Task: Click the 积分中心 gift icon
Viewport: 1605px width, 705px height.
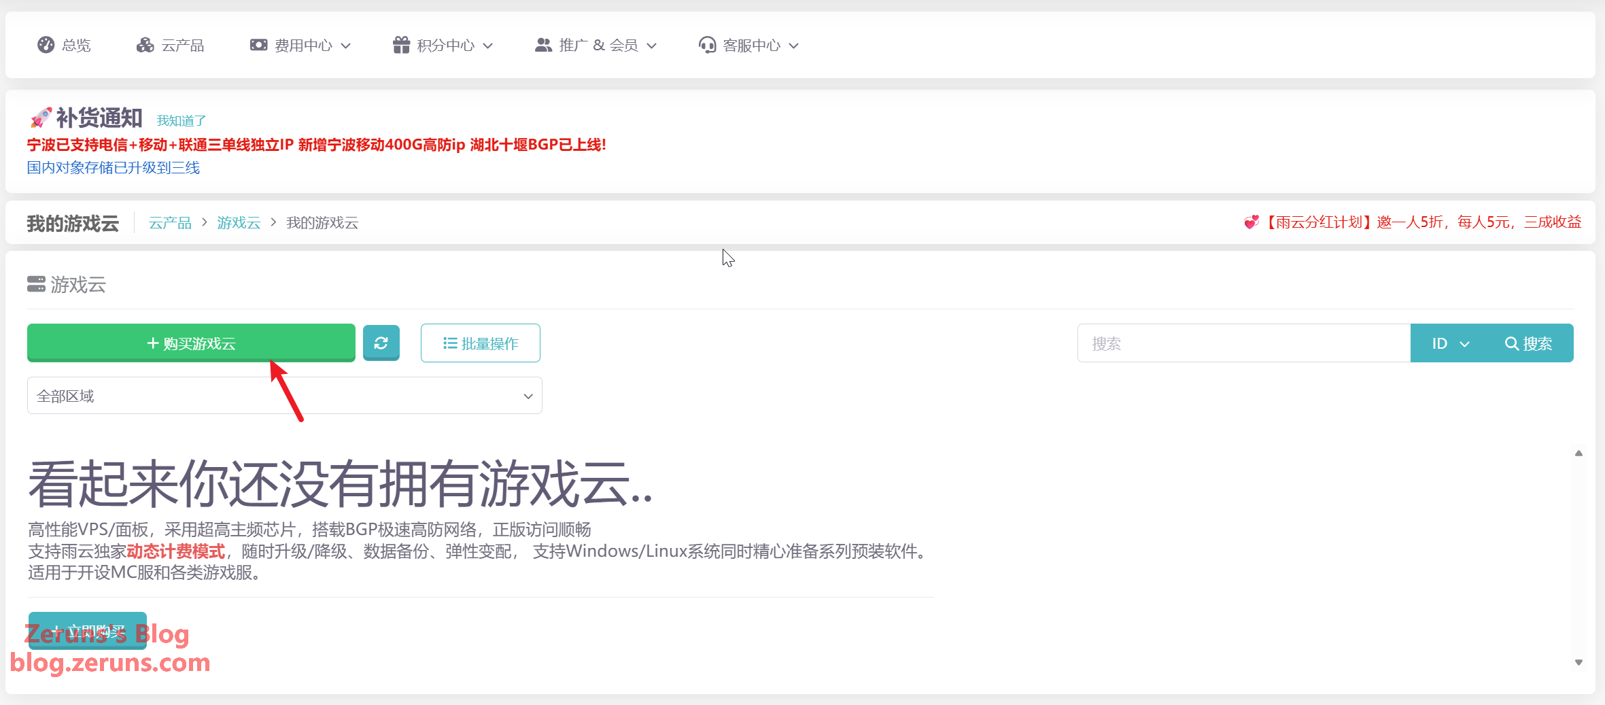Action: 401,45
